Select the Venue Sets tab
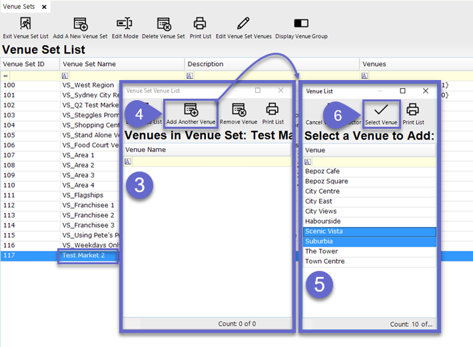Image resolution: width=473 pixels, height=347 pixels. [19, 6]
